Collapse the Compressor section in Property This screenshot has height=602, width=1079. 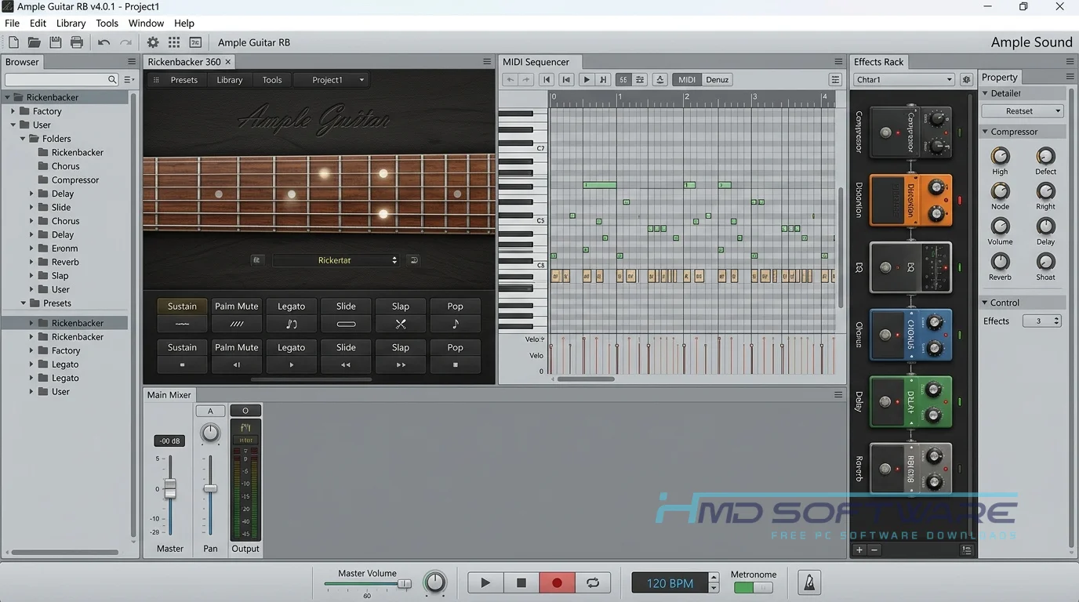point(986,132)
